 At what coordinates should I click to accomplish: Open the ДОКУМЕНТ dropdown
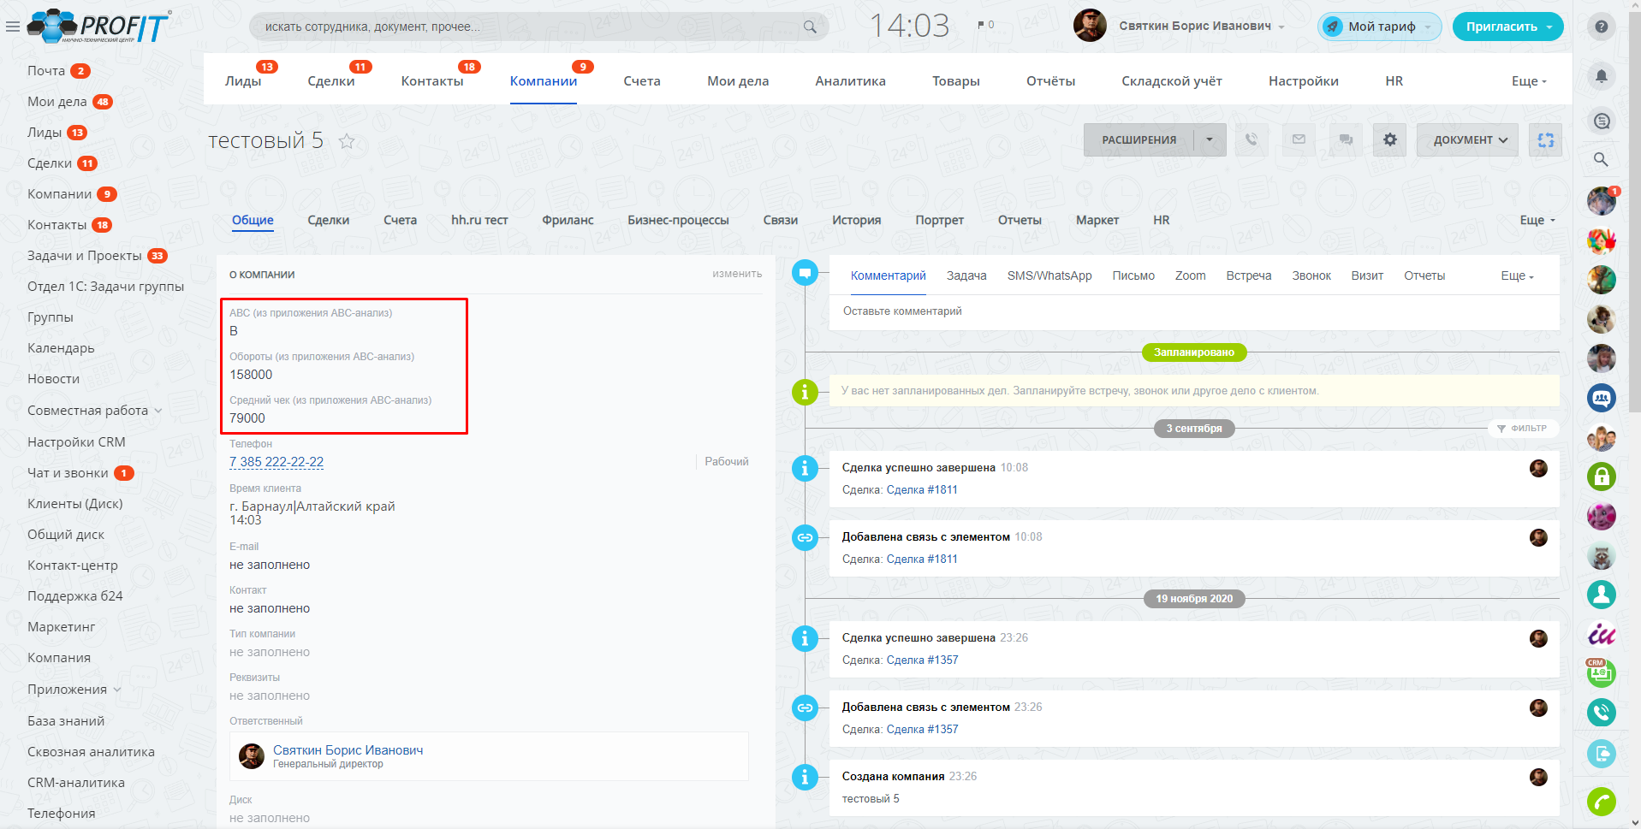pos(1469,139)
